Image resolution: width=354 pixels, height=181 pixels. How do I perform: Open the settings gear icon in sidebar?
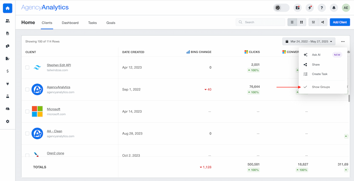point(7,121)
